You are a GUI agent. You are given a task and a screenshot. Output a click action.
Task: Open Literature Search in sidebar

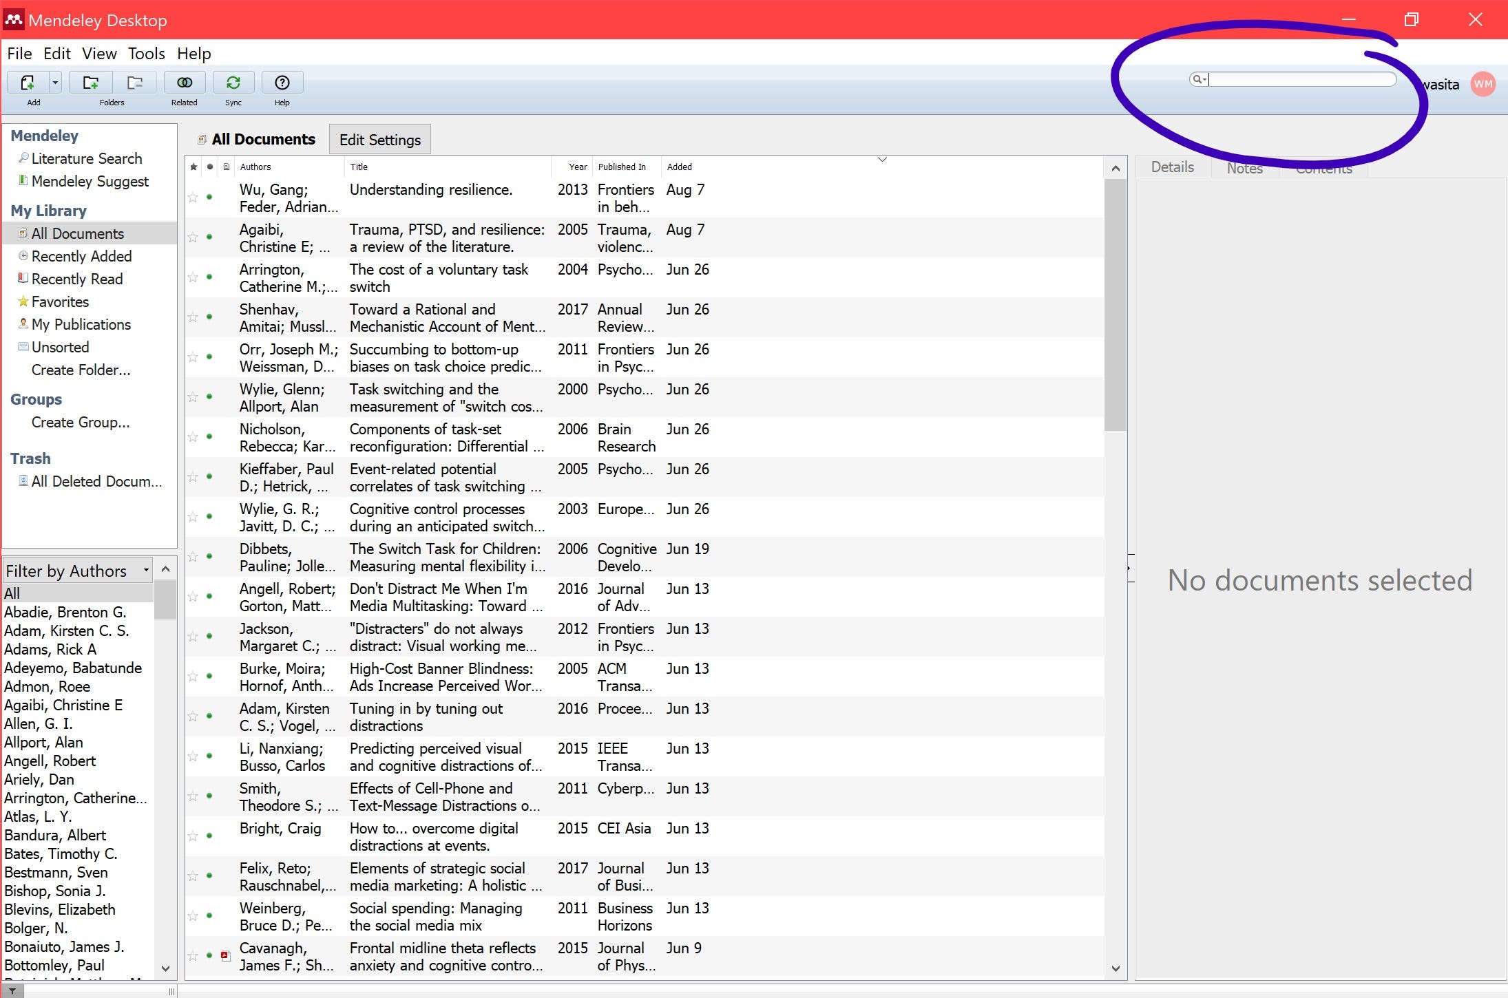point(87,158)
